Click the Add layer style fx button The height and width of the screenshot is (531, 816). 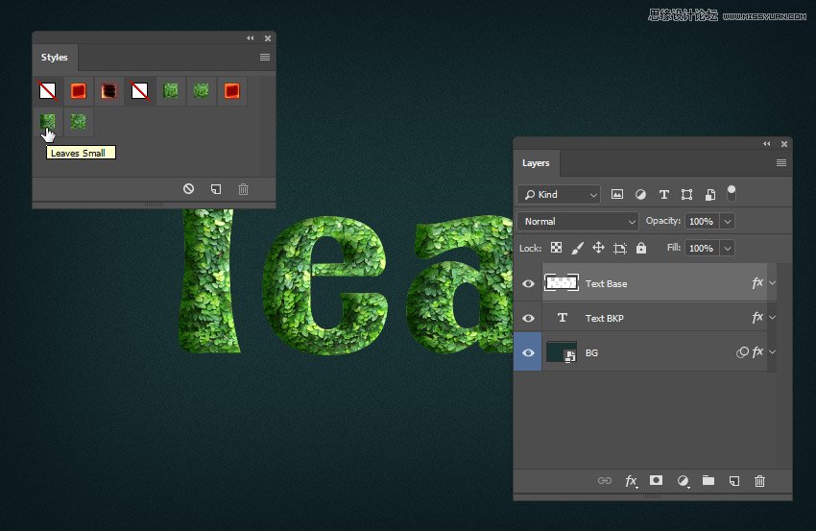point(631,481)
